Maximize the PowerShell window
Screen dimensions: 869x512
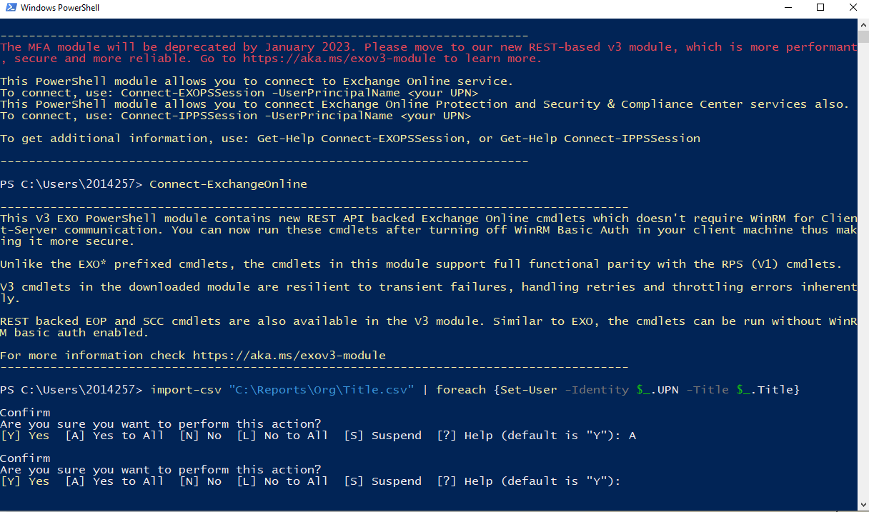pyautogui.click(x=820, y=8)
